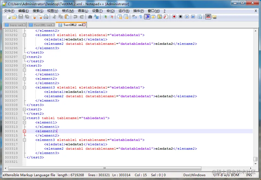Image resolution: width=261 pixels, height=180 pixels.
Task: Start macro recording with red dot icon
Action: click(174, 17)
